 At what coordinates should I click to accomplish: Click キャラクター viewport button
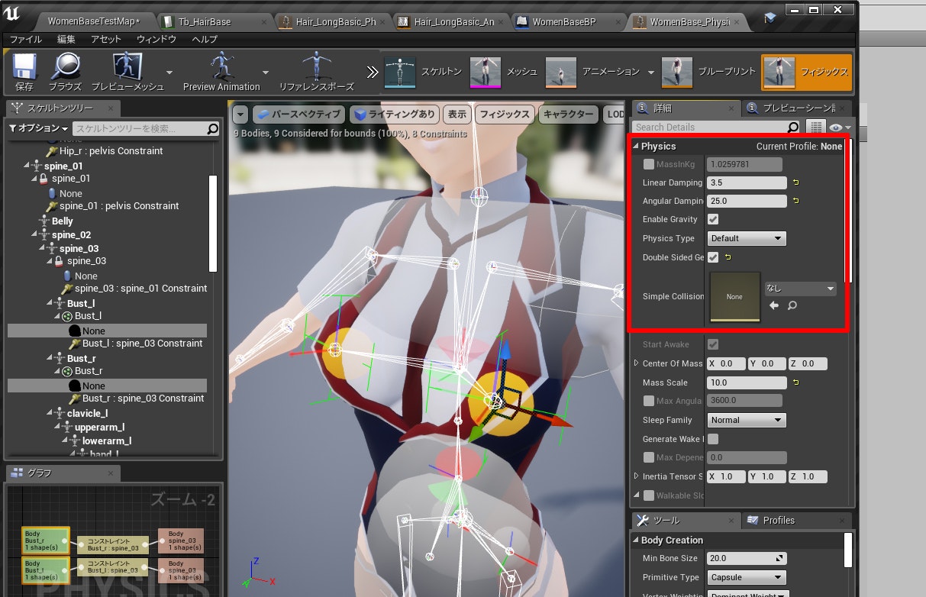pos(568,115)
